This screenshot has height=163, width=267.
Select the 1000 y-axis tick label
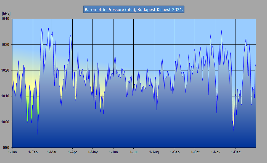6,122
